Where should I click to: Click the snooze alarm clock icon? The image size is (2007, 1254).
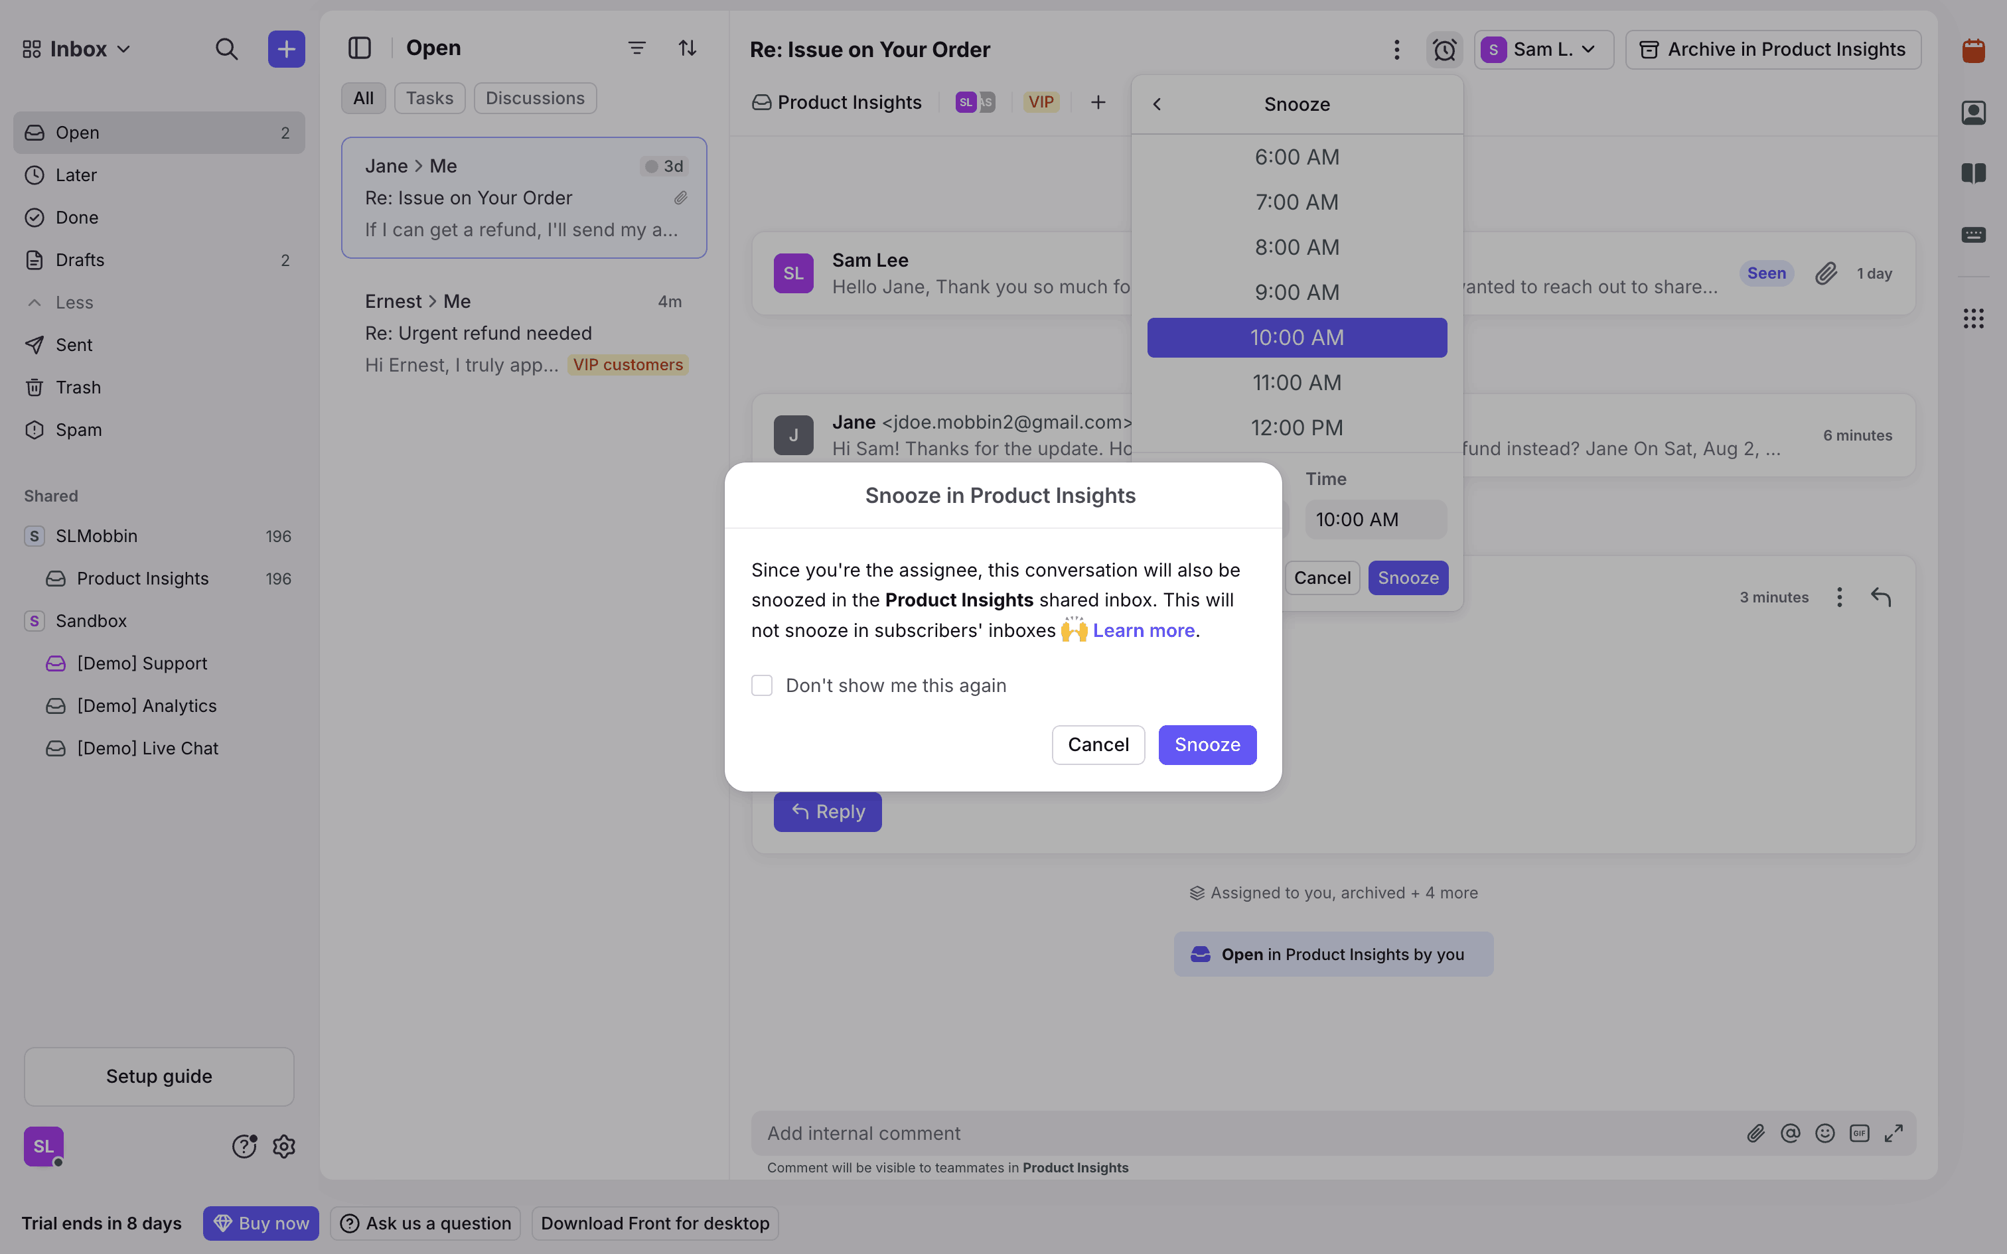coord(1444,50)
